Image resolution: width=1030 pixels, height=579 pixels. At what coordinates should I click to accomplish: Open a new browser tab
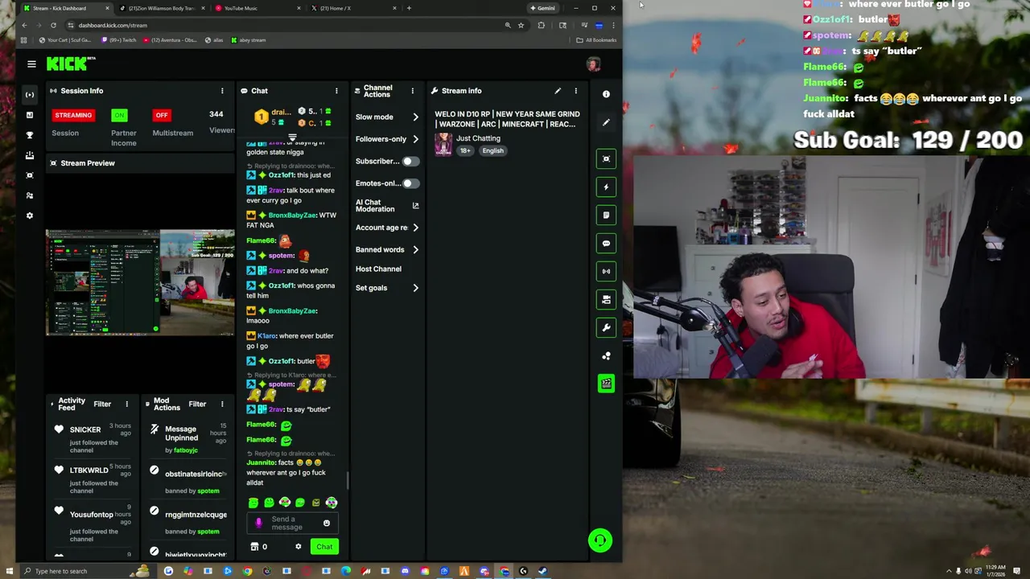click(x=409, y=8)
